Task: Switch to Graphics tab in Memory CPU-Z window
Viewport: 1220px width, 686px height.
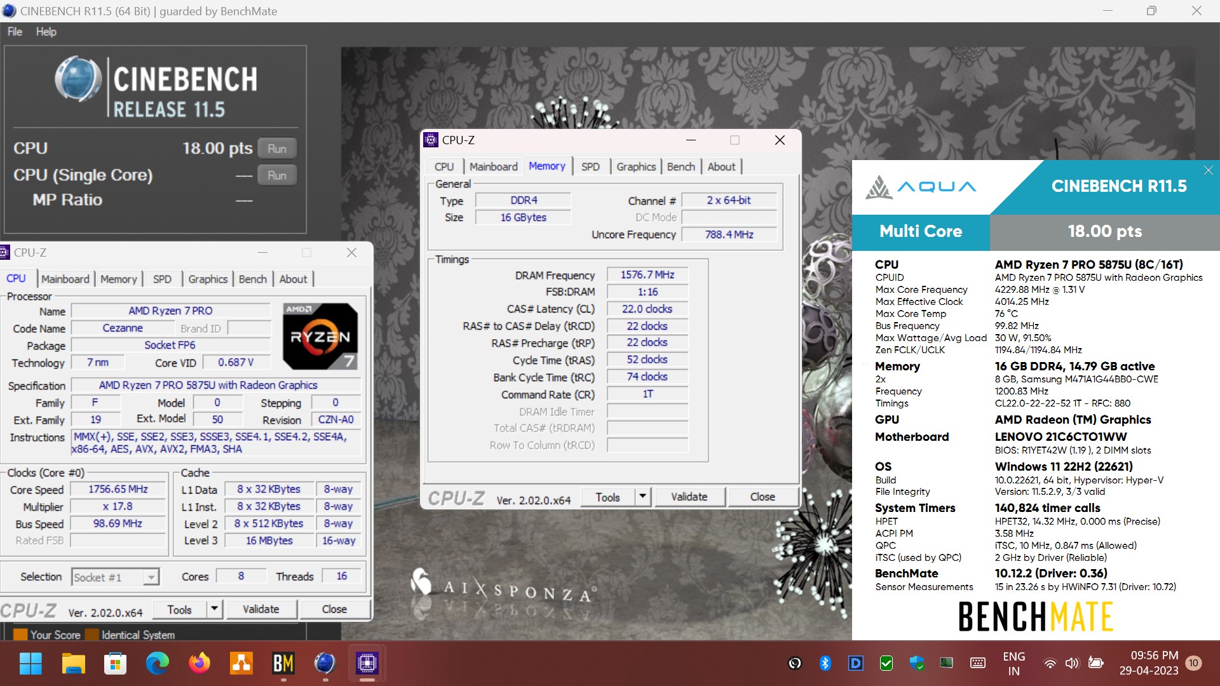Action: [x=636, y=166]
